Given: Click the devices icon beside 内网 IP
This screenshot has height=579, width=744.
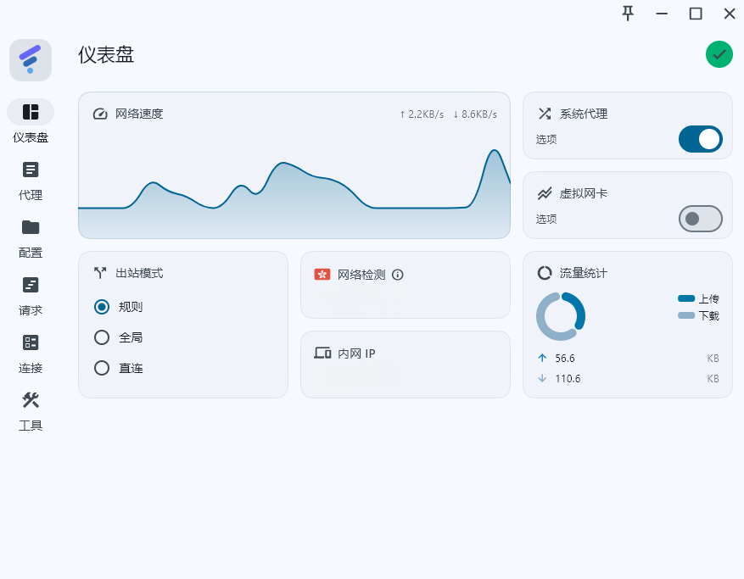Looking at the screenshot, I should [322, 353].
